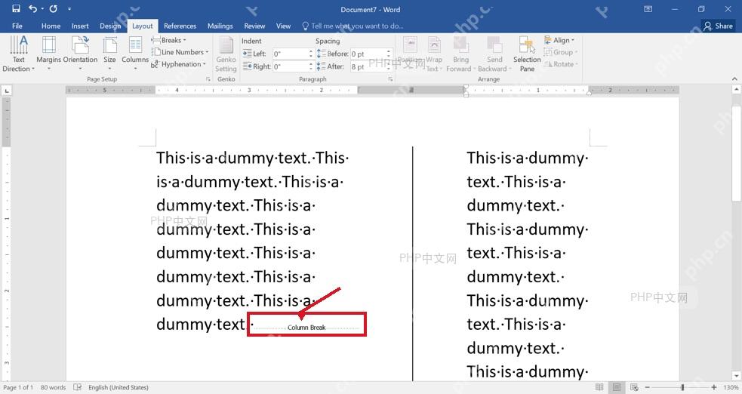
Task: Collapse the ribbon with the arrow
Action: click(734, 79)
